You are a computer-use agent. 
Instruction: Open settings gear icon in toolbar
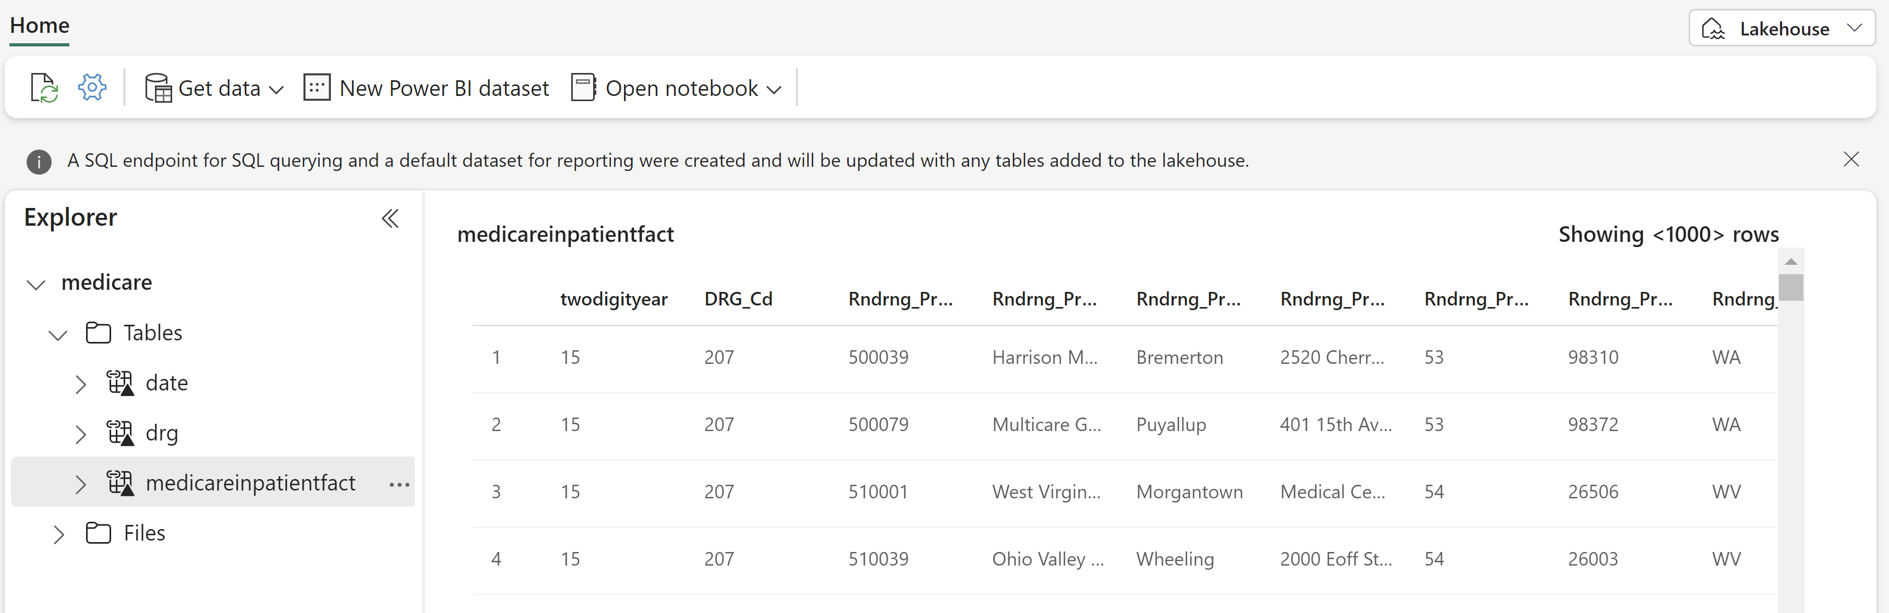[x=92, y=88]
